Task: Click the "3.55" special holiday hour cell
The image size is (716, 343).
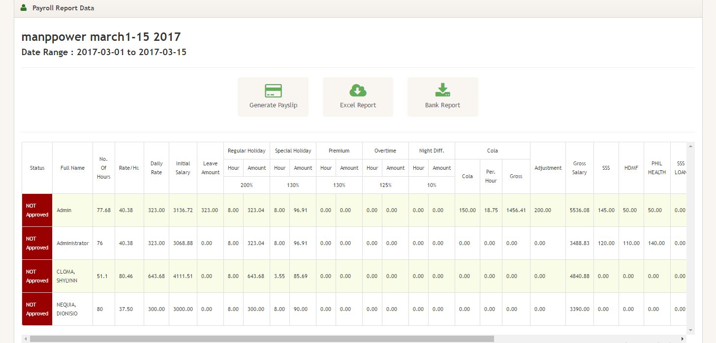Action: point(280,276)
